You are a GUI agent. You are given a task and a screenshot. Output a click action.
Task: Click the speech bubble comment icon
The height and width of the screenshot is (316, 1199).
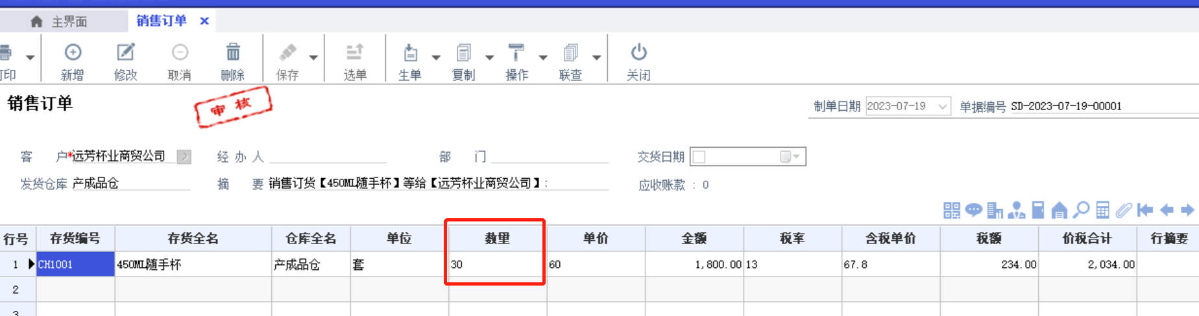pyautogui.click(x=973, y=210)
